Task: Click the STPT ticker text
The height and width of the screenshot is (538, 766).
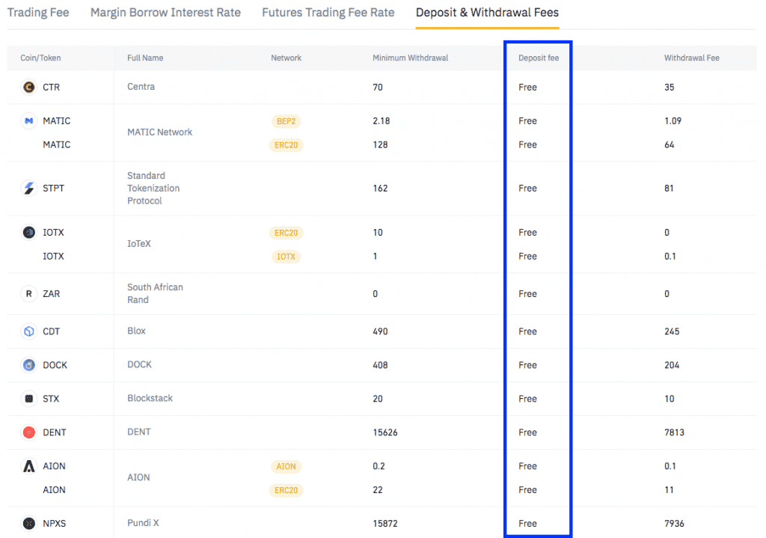Action: [x=53, y=188]
